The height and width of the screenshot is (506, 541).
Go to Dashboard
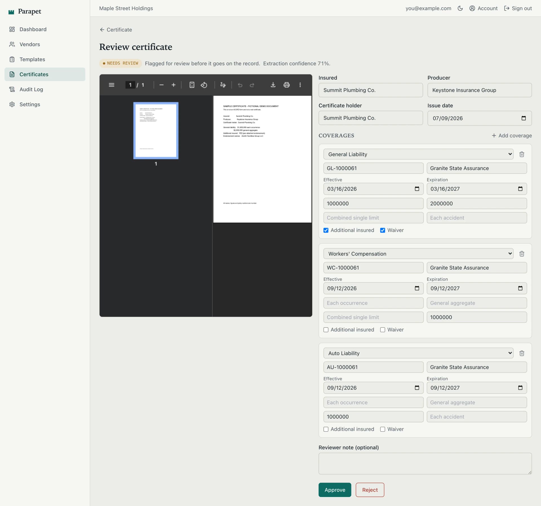coord(45,29)
